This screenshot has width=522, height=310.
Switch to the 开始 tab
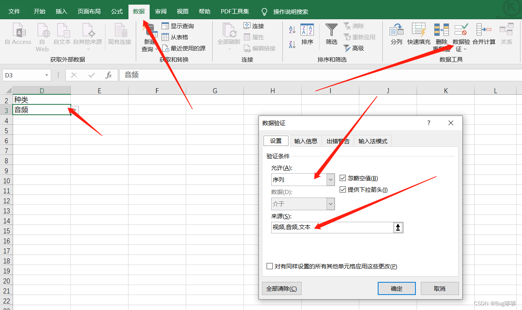coord(39,12)
